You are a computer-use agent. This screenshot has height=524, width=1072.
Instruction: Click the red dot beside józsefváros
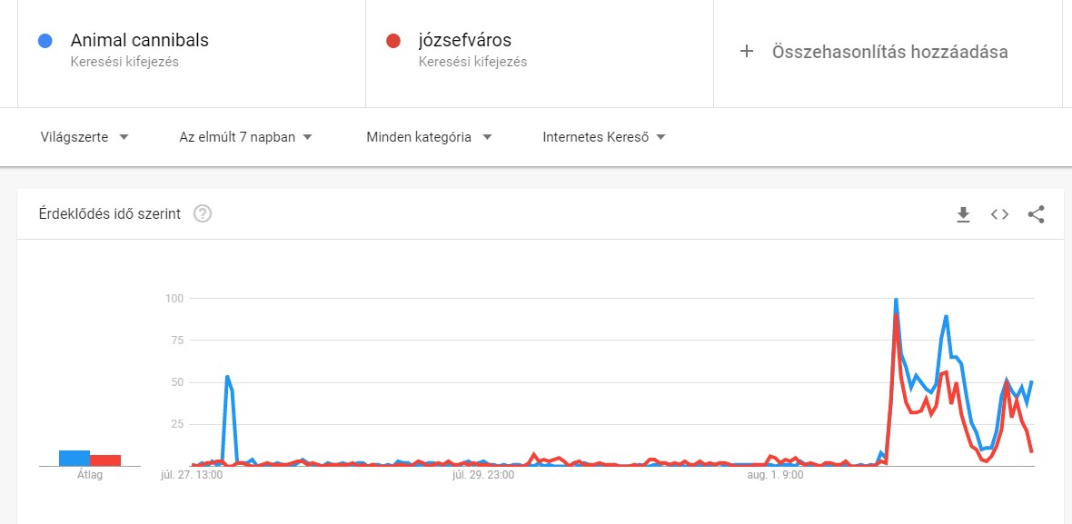click(392, 41)
